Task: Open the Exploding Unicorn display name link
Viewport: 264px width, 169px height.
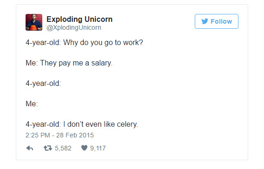Action: pyautogui.click(x=79, y=19)
